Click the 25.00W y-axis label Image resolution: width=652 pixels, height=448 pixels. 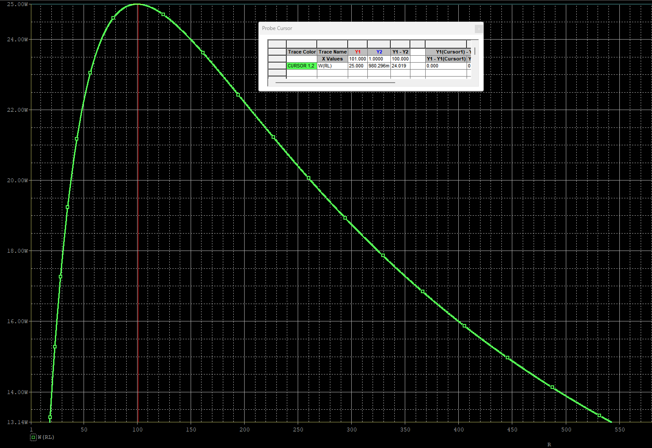pos(17,4)
